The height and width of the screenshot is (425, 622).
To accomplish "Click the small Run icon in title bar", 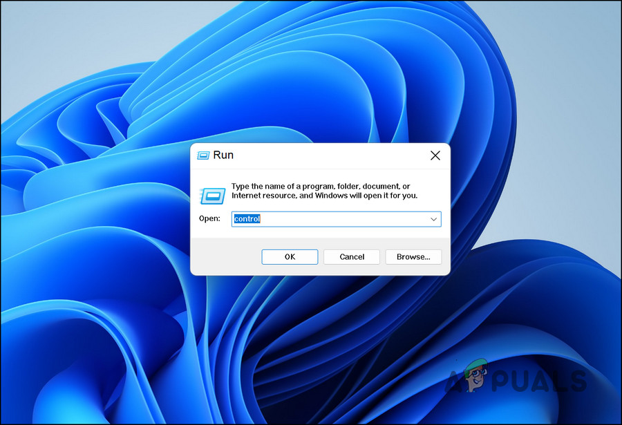I will (203, 155).
